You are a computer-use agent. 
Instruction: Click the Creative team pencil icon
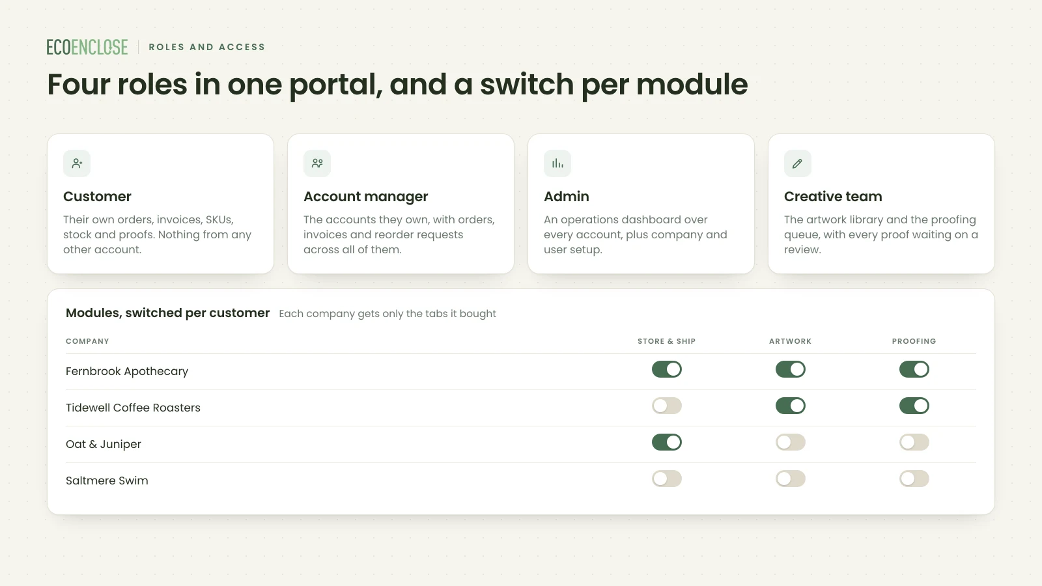pyautogui.click(x=798, y=163)
